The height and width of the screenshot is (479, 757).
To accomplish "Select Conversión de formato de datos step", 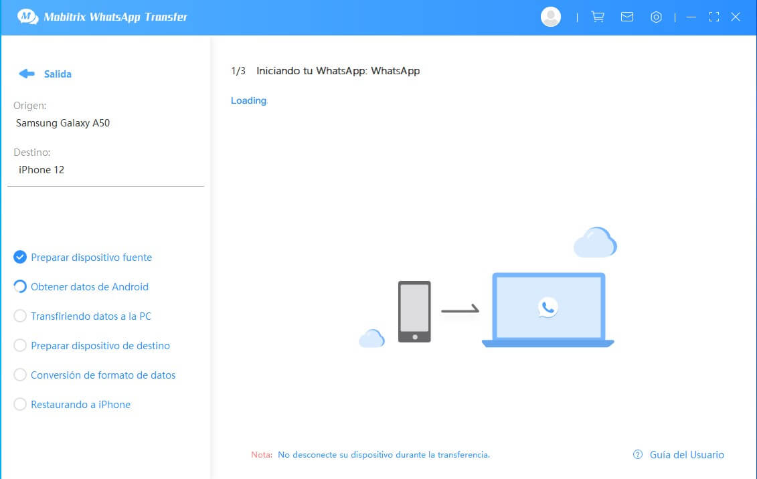I will pyautogui.click(x=103, y=375).
